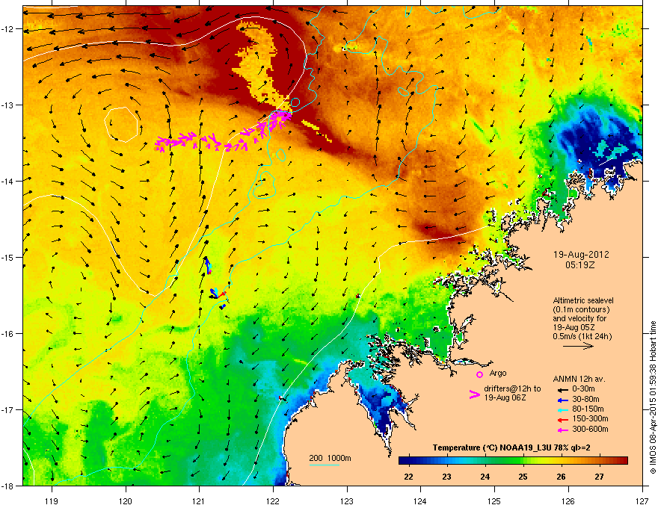The image size is (658, 508).
Task: Click the 0-30m depth label
Action: coord(583,389)
